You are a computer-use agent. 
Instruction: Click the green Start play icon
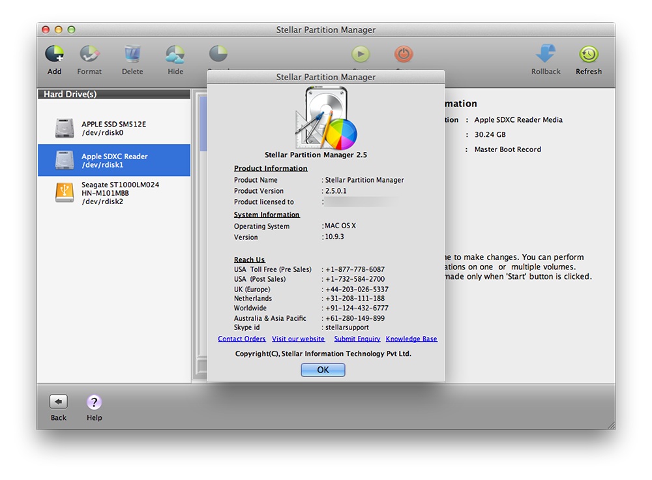[361, 54]
